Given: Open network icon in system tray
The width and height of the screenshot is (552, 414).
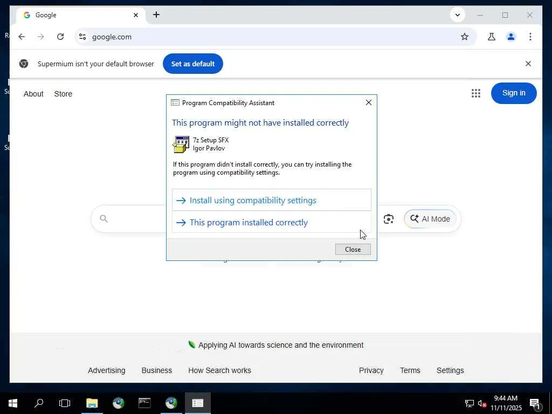Looking at the screenshot, I should coord(470,403).
